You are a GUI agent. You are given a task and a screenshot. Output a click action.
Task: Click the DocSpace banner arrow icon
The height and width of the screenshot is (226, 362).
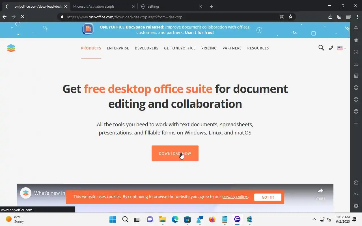[x=259, y=30]
